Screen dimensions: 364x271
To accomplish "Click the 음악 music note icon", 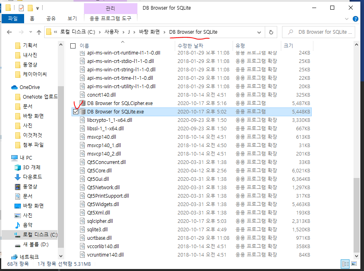I will pyautogui.click(x=18, y=225).
